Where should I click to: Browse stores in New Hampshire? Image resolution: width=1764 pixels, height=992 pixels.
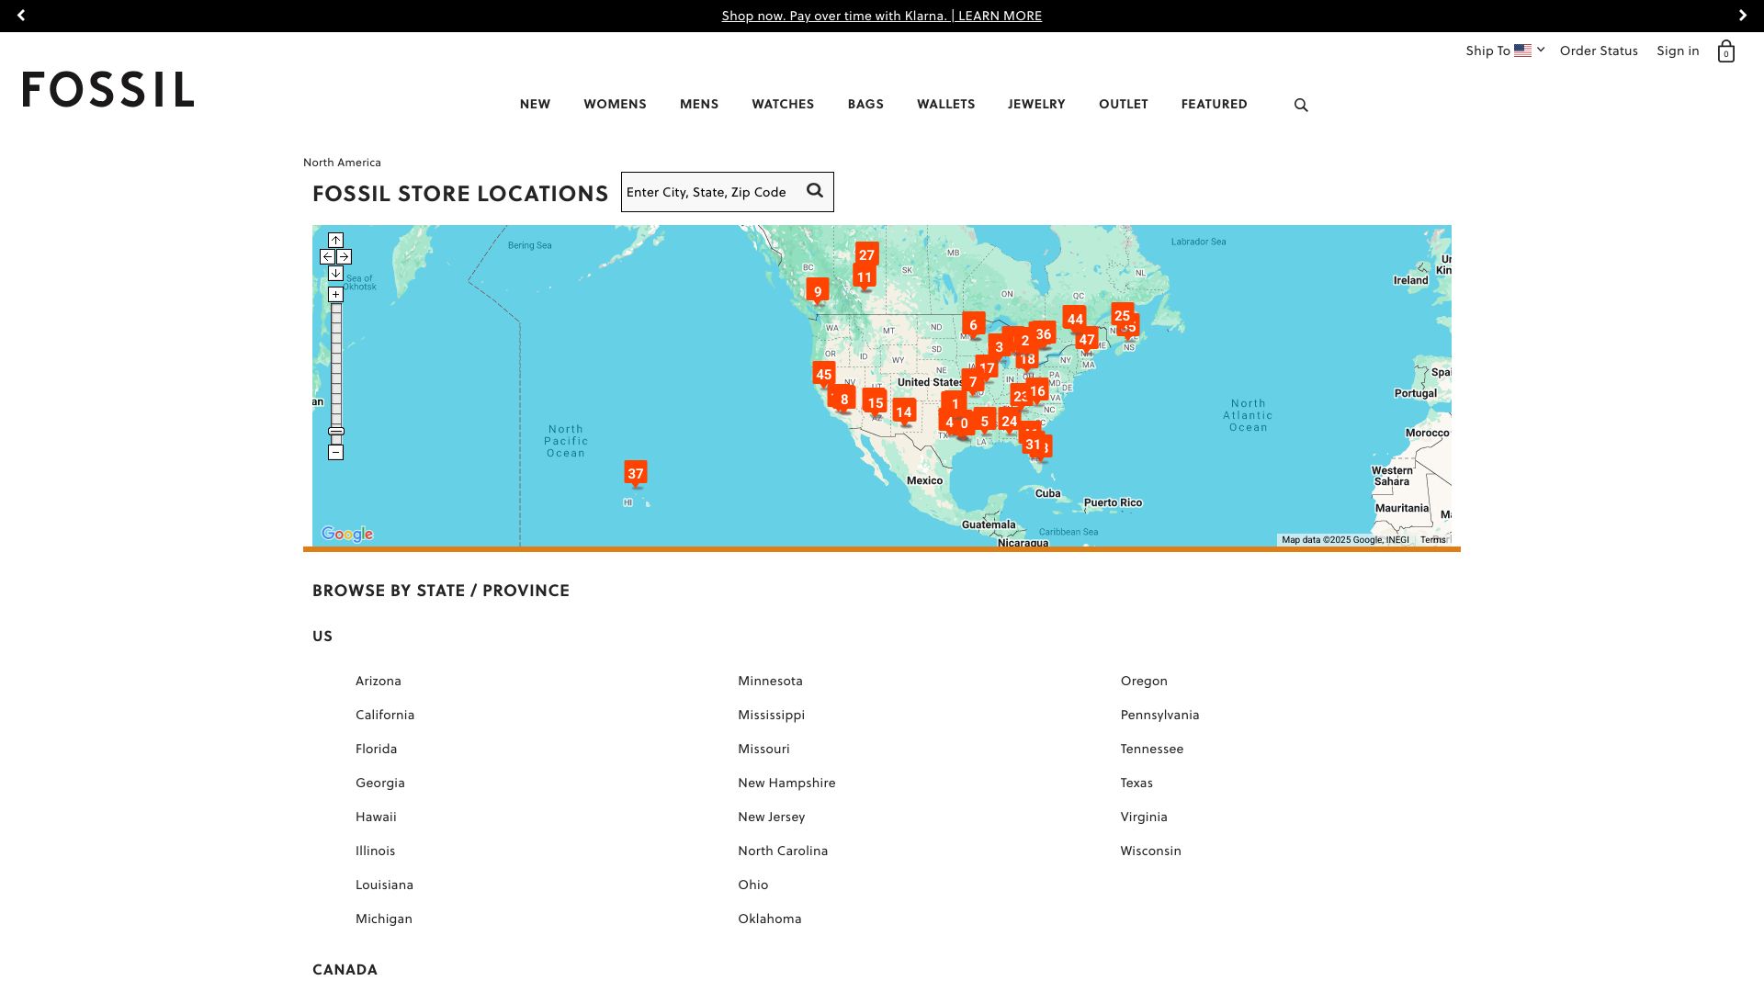click(786, 783)
